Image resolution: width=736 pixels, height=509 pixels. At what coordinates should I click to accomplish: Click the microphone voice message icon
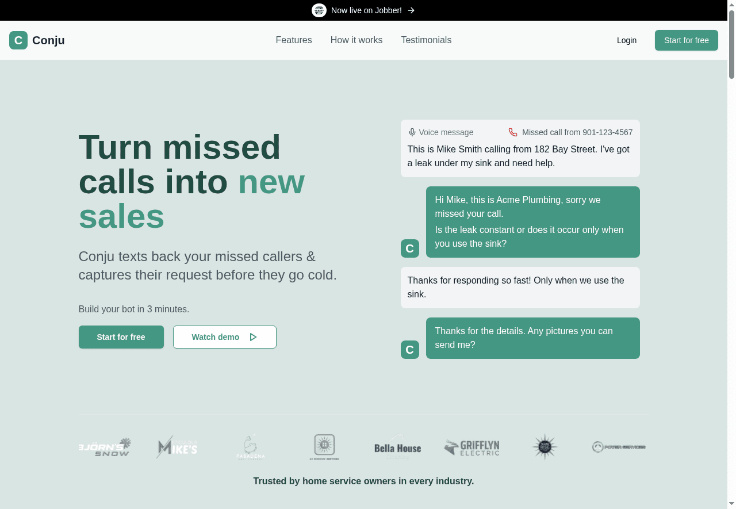point(412,132)
